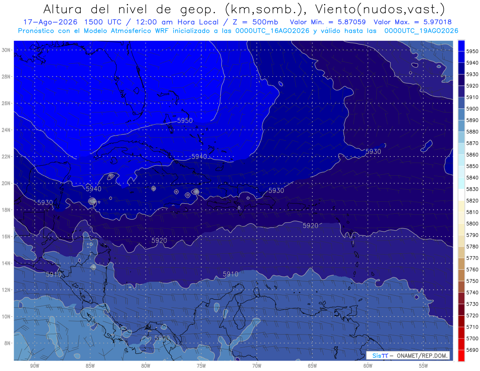
Task: Click the 5950 value in the color legend
Action: click(472, 51)
